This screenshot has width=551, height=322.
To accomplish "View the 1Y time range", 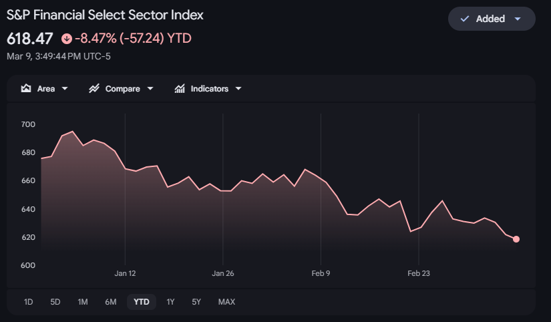I will click(x=170, y=302).
